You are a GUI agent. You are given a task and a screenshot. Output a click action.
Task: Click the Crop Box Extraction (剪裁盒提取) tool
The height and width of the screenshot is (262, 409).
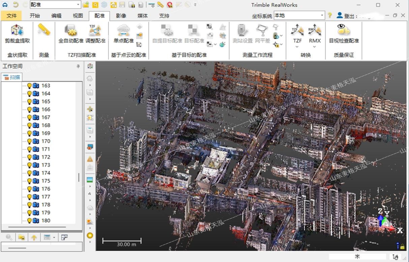[17, 34]
